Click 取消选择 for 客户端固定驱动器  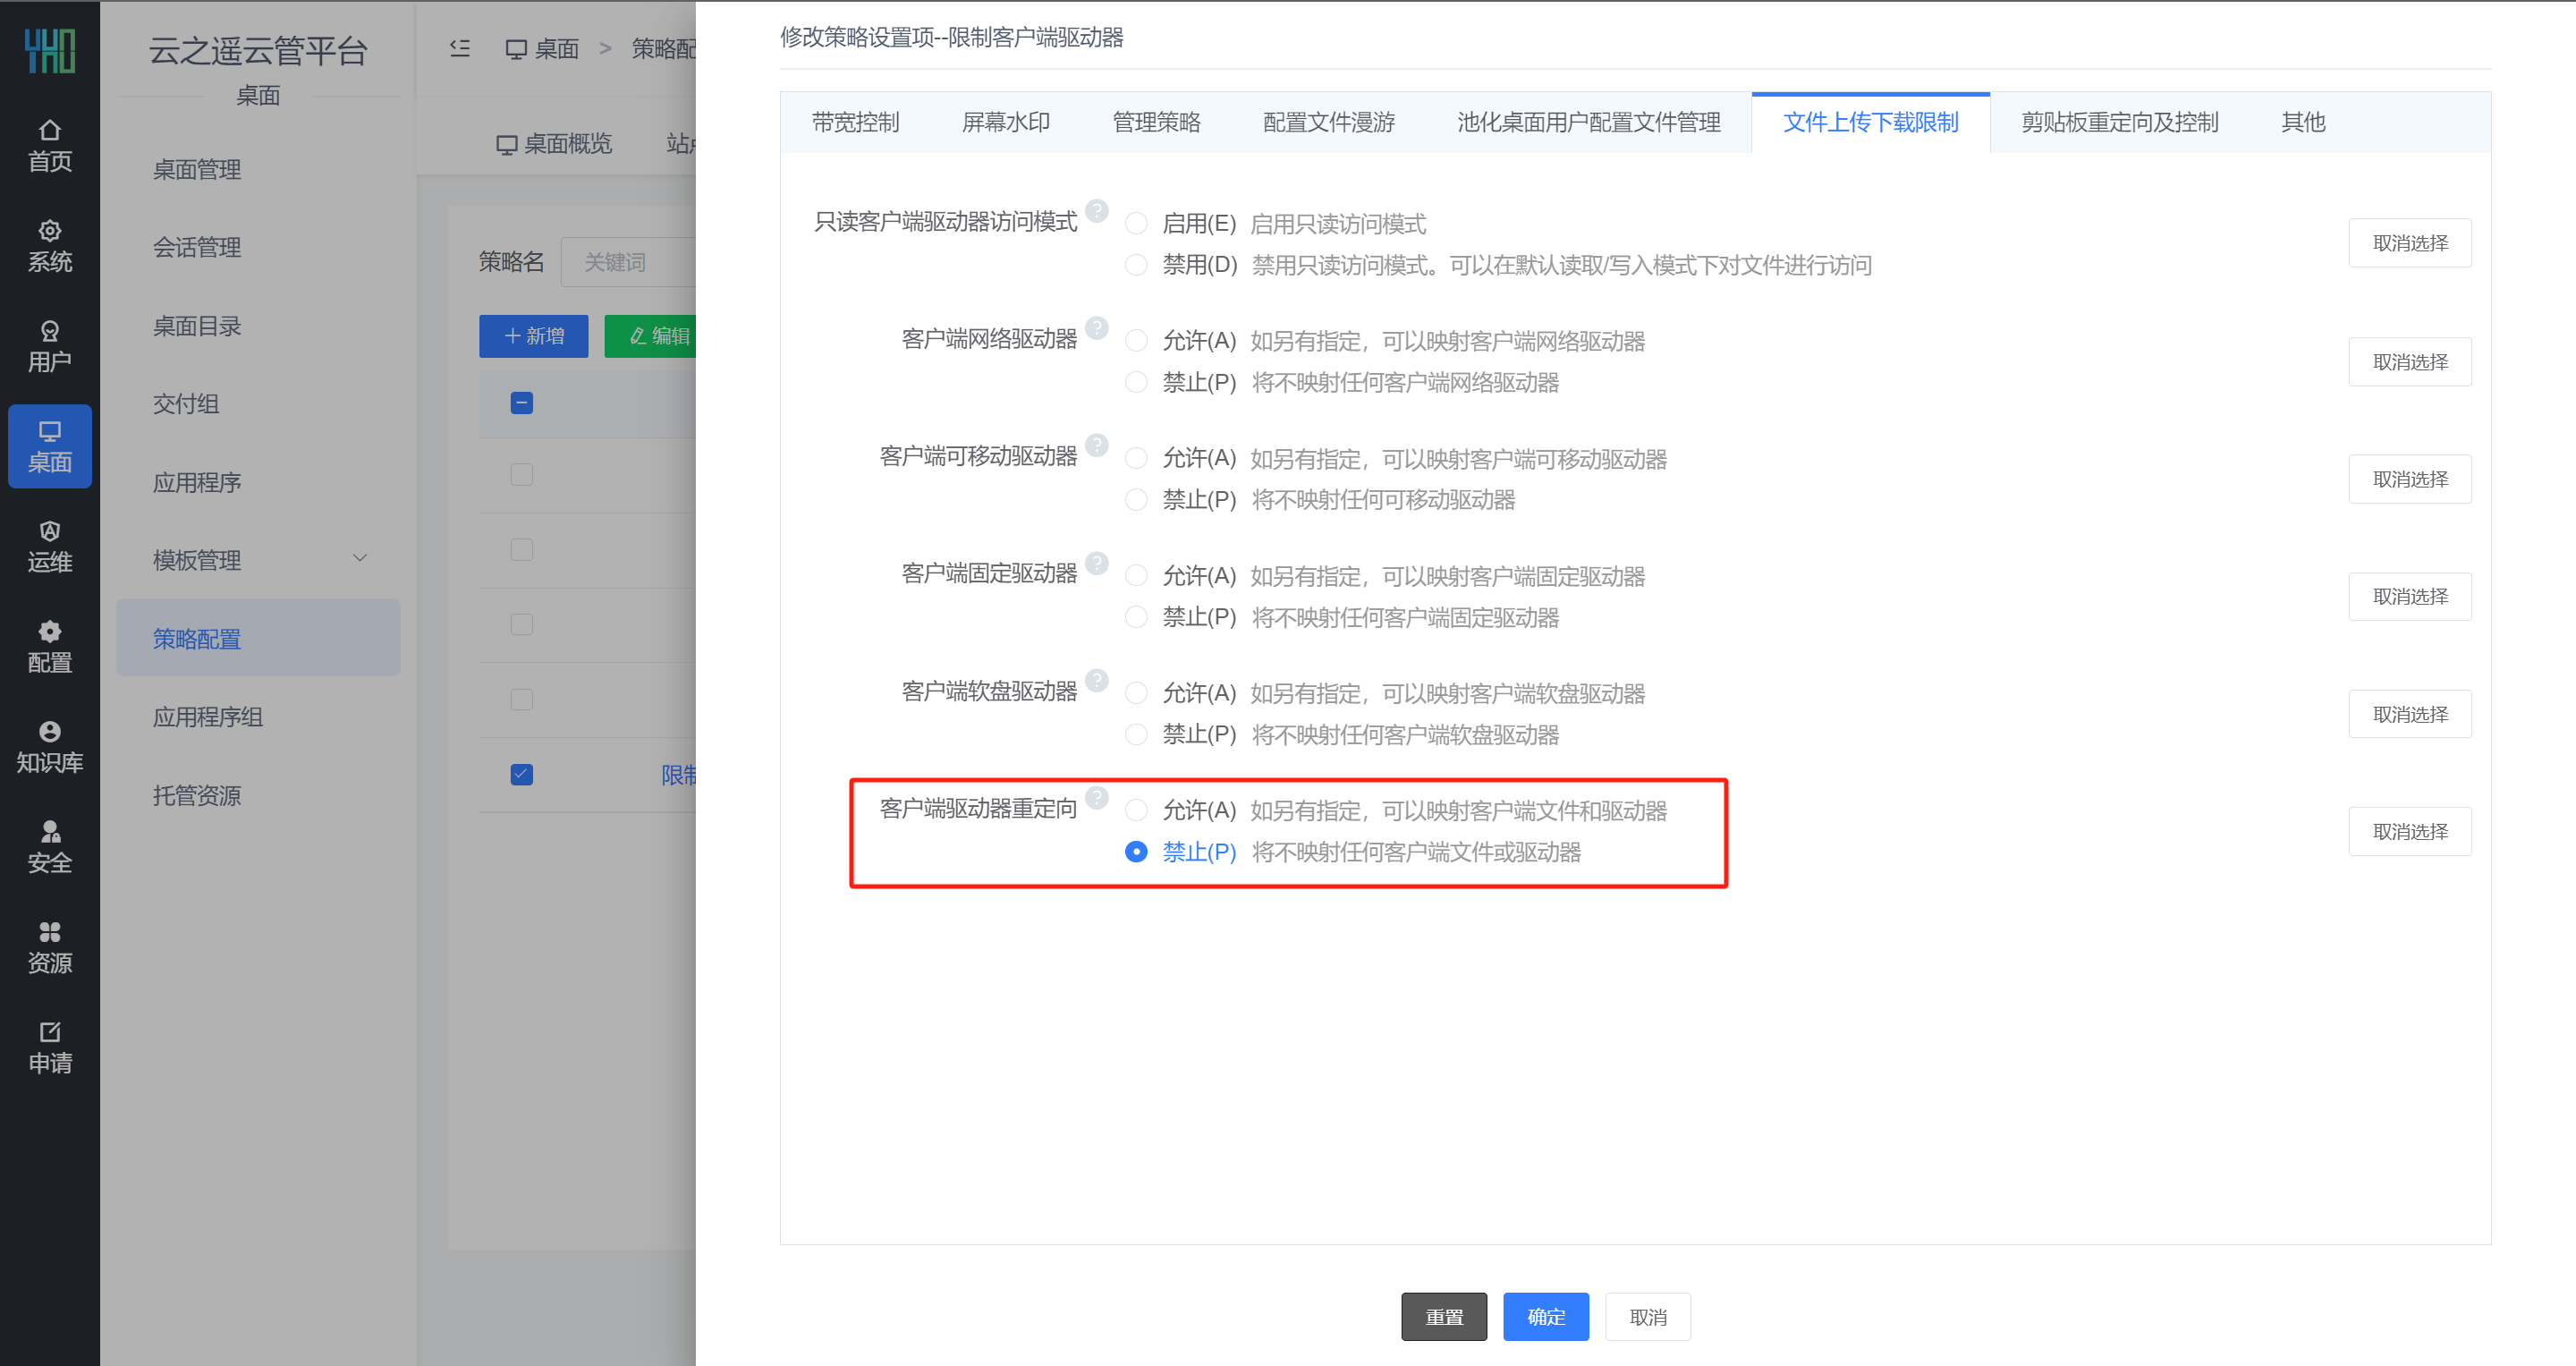[2410, 597]
